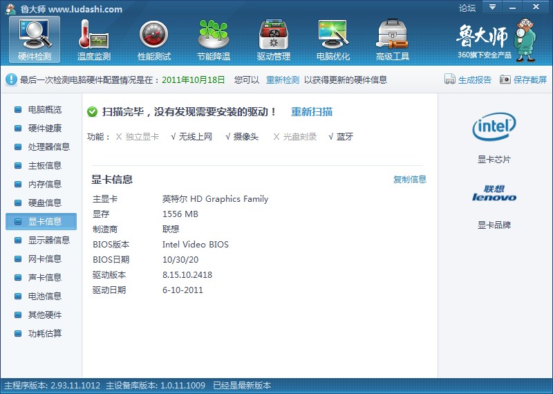This screenshot has width=553, height=394.
Task: Click the manufacturer value 联想
Action: [171, 229]
